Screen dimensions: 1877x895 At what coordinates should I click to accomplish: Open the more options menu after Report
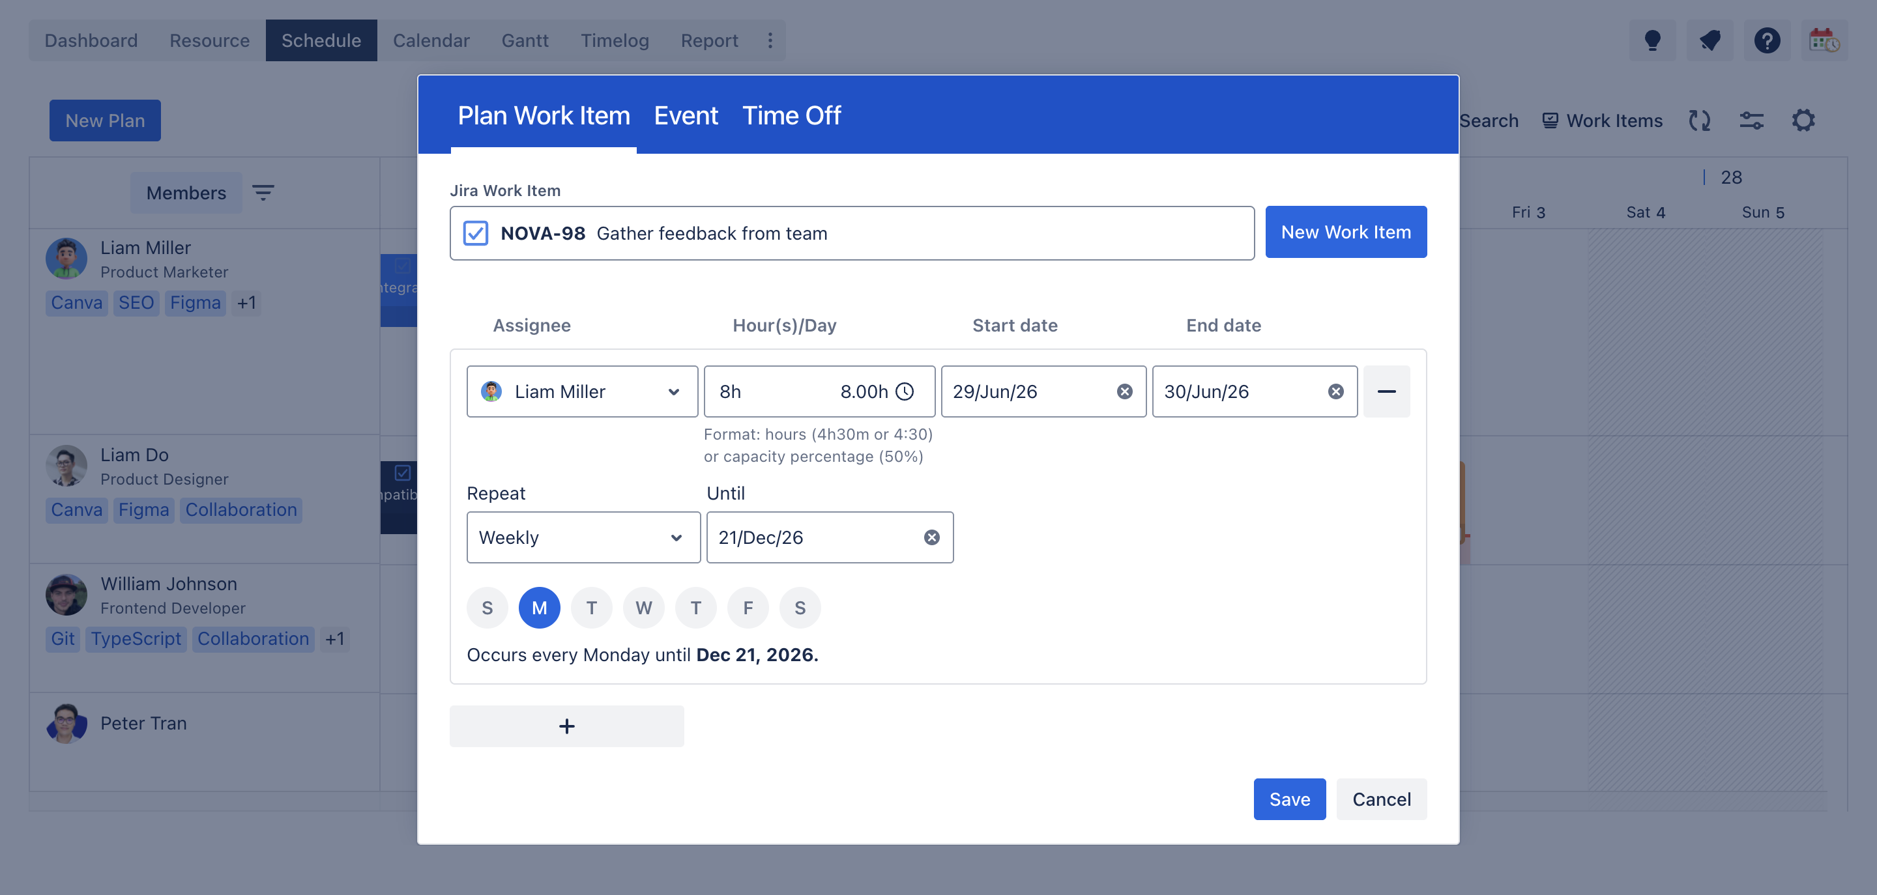[x=770, y=41]
